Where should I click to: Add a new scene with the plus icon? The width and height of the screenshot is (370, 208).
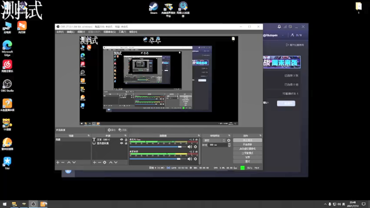(57, 162)
